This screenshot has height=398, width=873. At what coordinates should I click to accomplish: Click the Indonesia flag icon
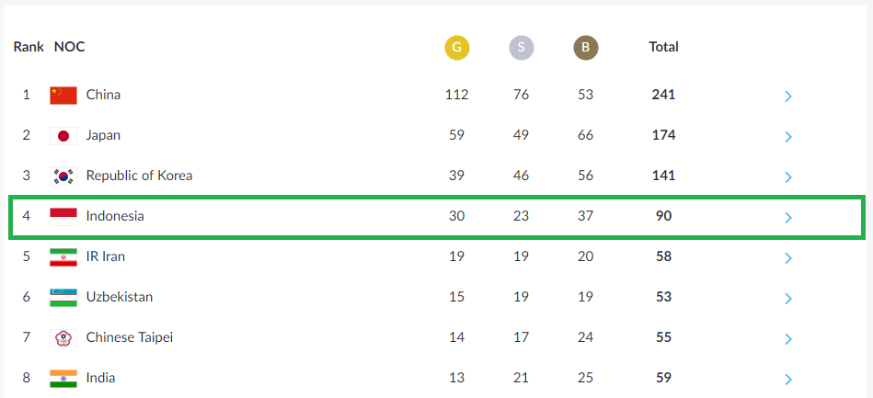(63, 217)
